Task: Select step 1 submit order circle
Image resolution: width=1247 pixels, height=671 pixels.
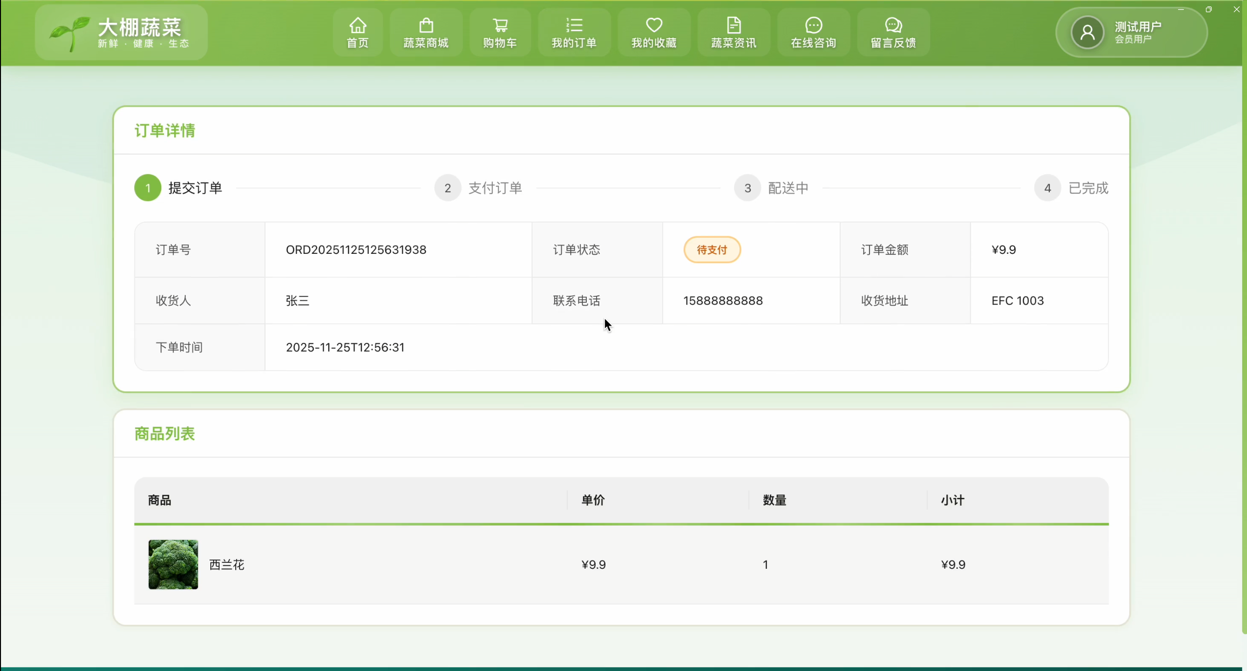Action: coord(148,188)
